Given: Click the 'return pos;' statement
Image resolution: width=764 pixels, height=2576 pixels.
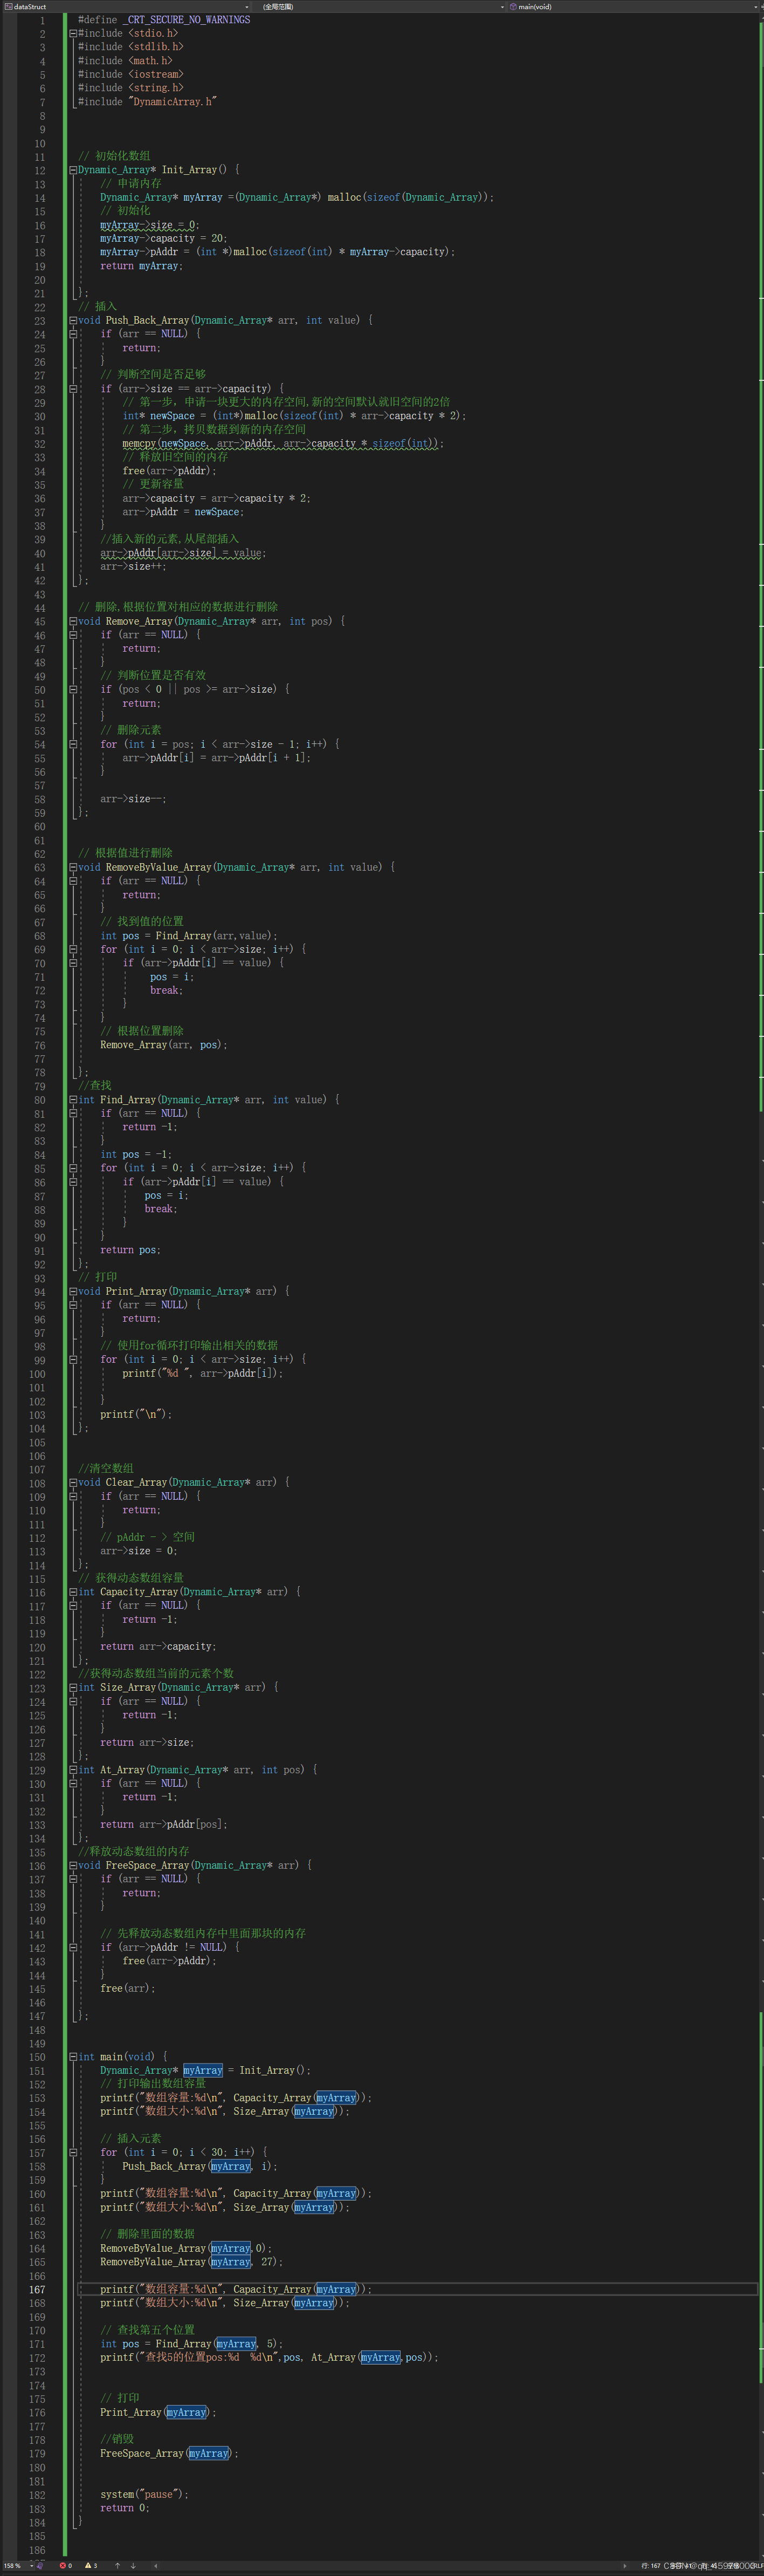Looking at the screenshot, I should click(130, 1250).
